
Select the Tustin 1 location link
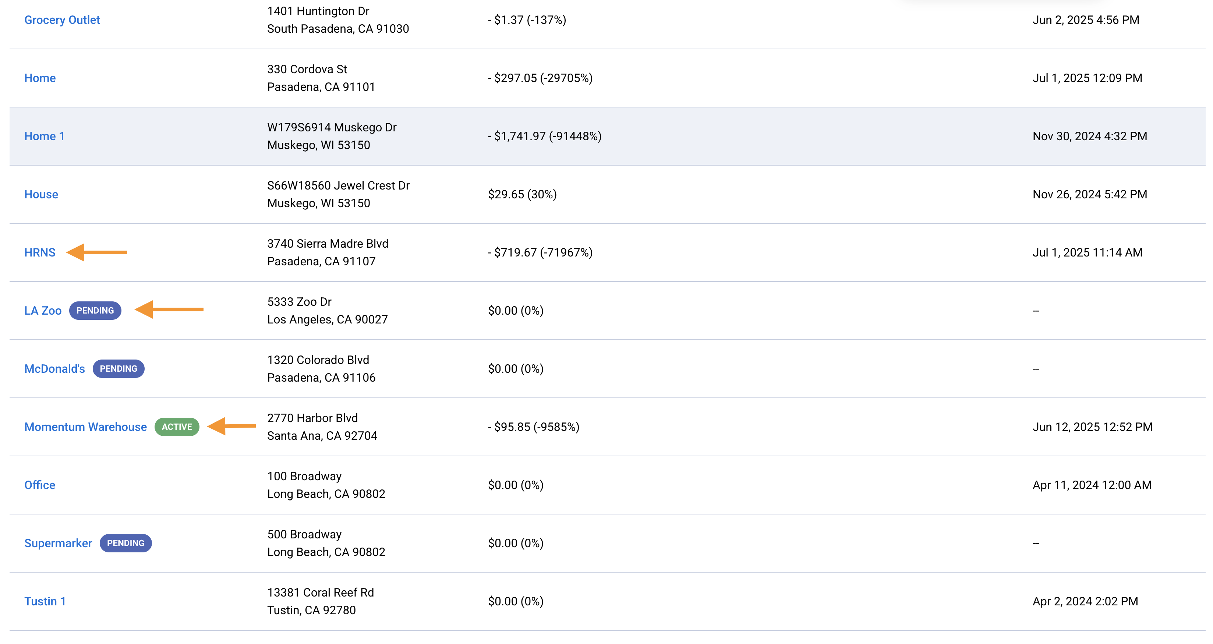[x=45, y=601]
